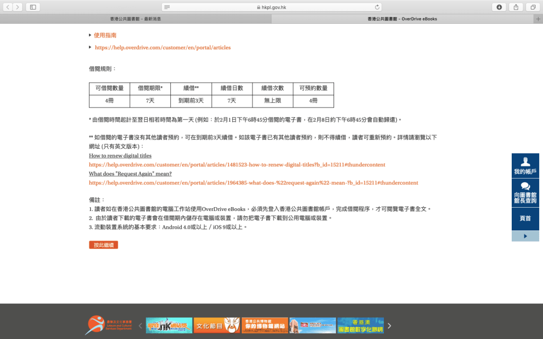Show the Safari sidebar

[33, 7]
